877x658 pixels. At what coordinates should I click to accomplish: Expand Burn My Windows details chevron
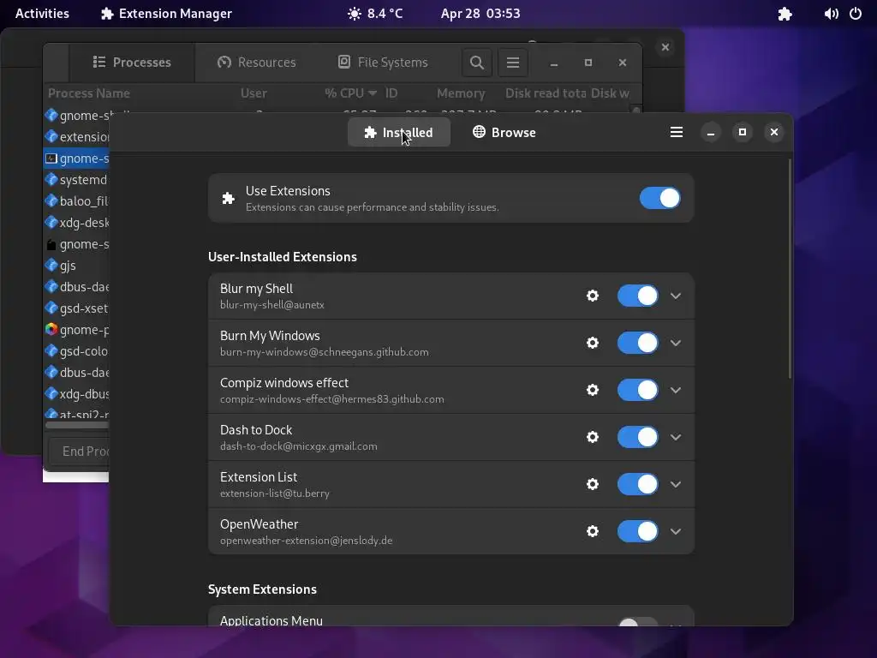click(676, 343)
